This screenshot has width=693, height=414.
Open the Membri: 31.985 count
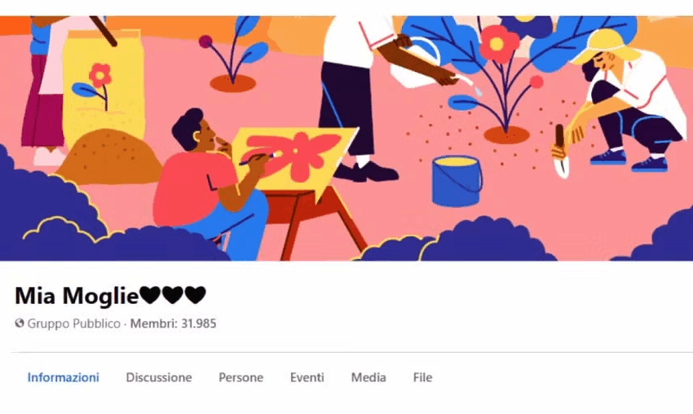[173, 324]
